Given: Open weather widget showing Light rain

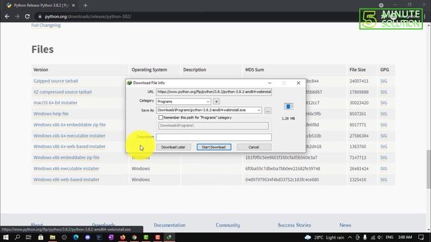Looking at the screenshot, I should pos(325,237).
